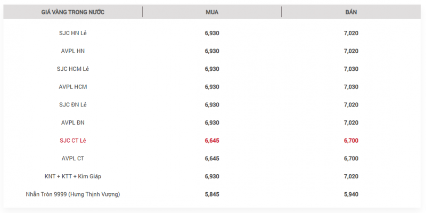Click the AVPL CT row label
This screenshot has width=426, height=213.
72,158
